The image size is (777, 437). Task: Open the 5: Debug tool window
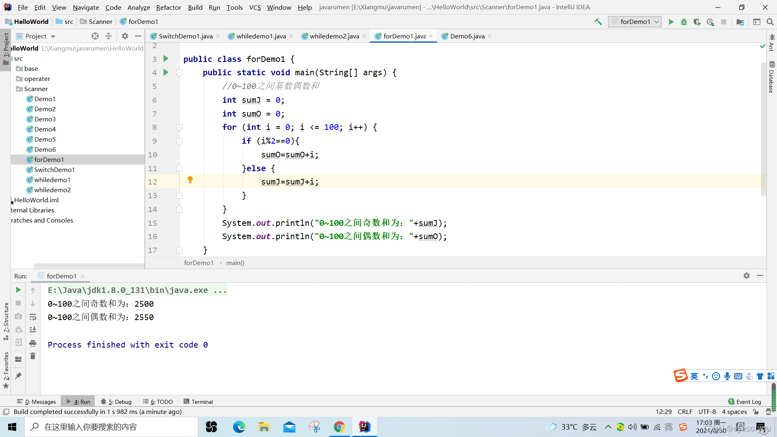(116, 401)
